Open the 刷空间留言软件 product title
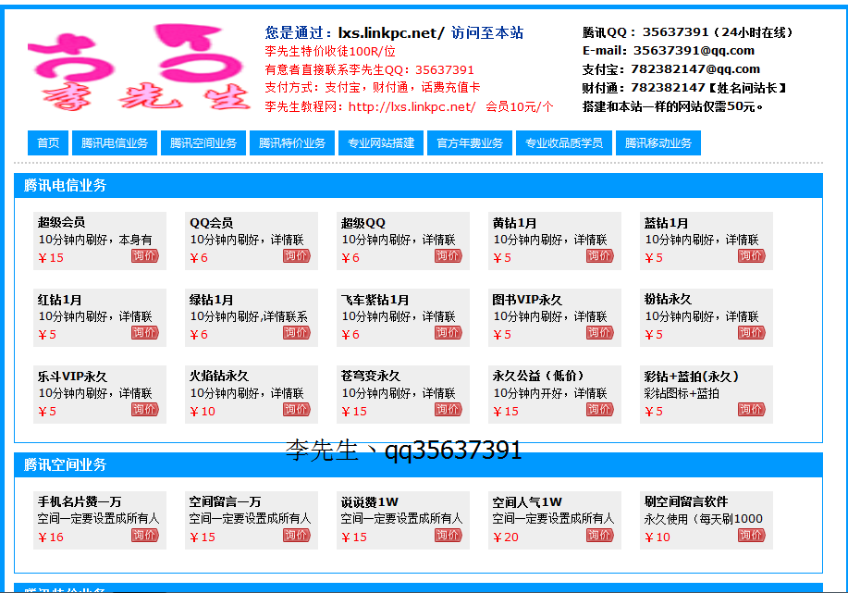 pos(686,501)
